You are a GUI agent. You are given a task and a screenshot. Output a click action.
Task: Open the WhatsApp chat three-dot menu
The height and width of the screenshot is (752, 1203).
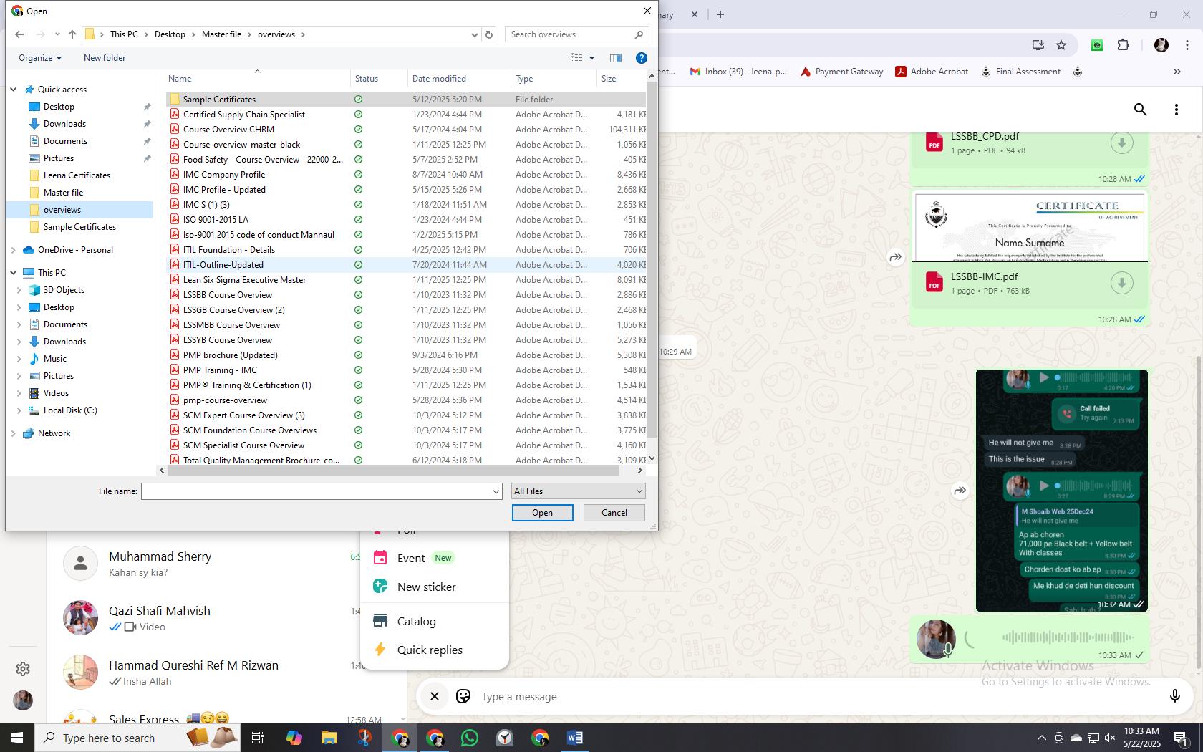click(x=1177, y=110)
